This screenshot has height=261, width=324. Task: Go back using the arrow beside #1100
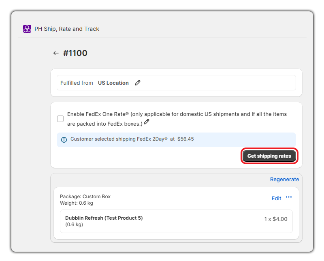[56, 53]
